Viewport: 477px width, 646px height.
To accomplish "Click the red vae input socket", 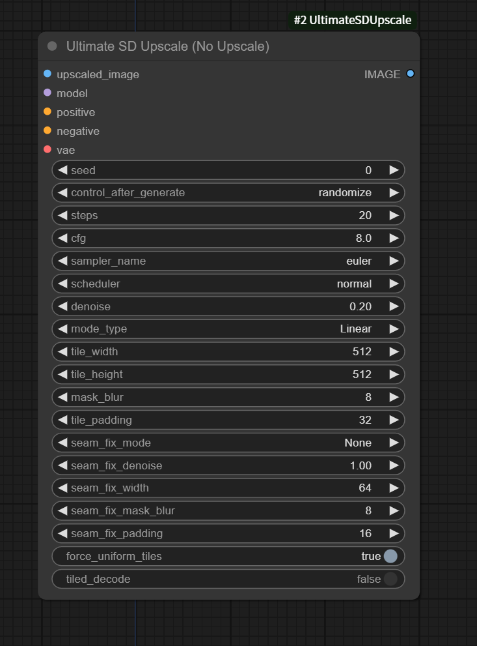I will [x=48, y=150].
